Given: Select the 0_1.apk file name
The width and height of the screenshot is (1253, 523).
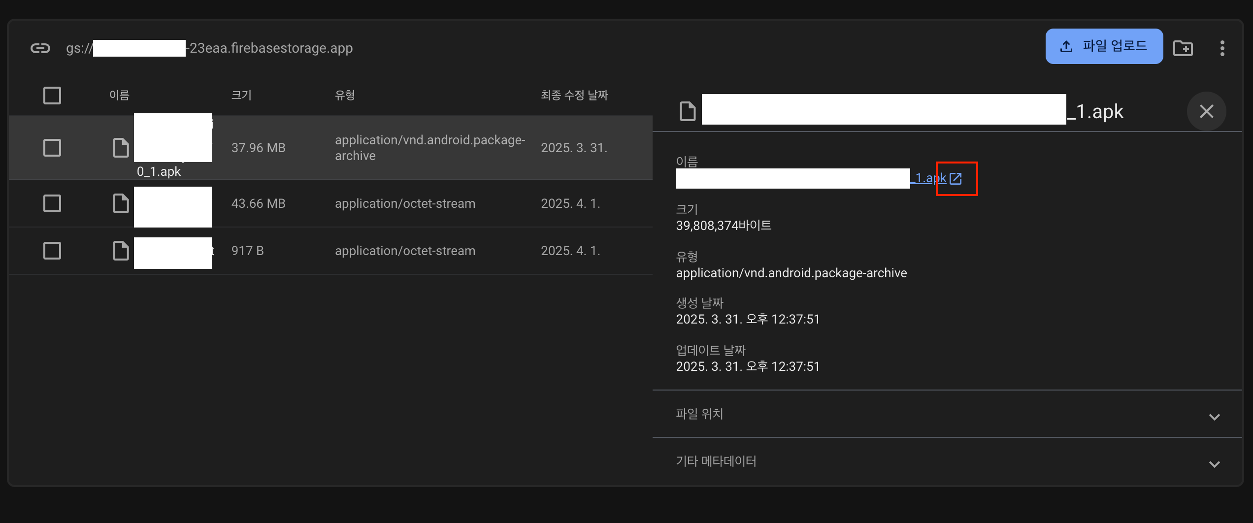Looking at the screenshot, I should coord(159,171).
